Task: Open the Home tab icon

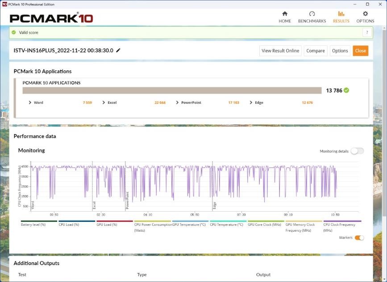Action: 285,13
